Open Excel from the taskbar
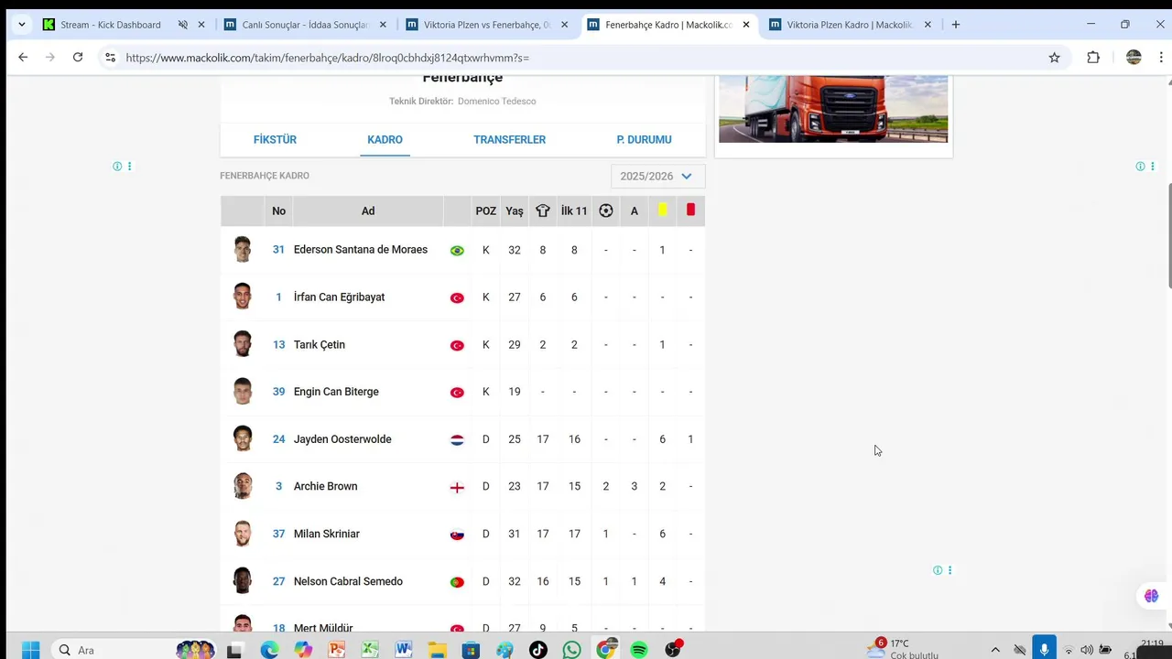The width and height of the screenshot is (1172, 659). click(x=370, y=650)
